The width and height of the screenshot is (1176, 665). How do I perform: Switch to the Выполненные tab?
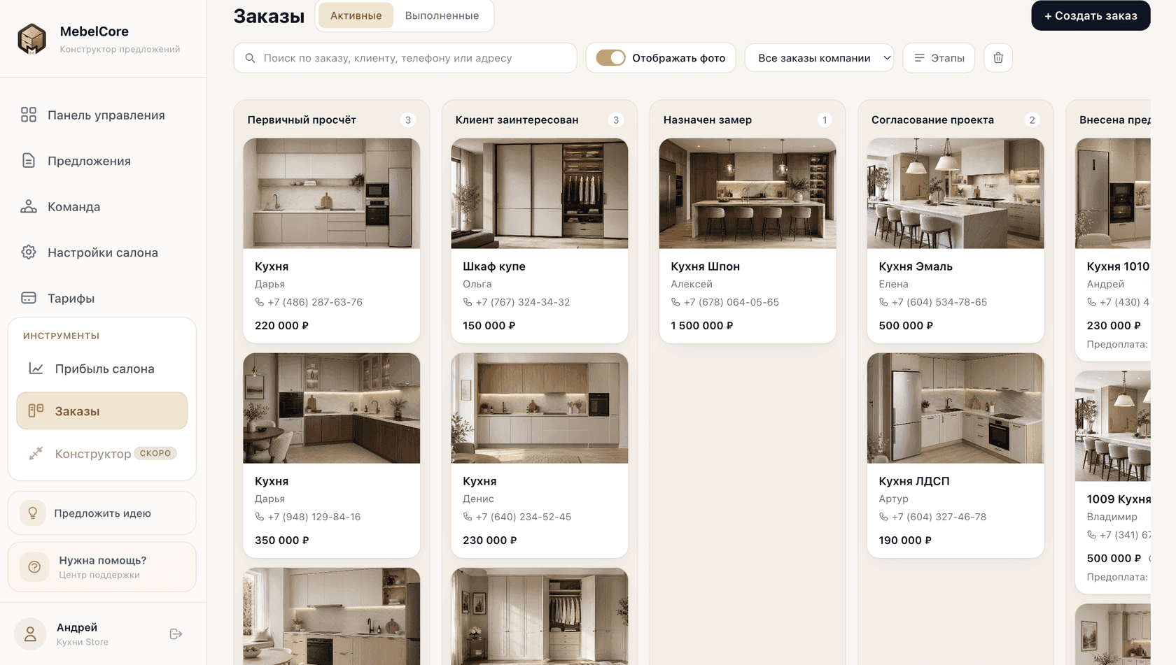point(442,15)
